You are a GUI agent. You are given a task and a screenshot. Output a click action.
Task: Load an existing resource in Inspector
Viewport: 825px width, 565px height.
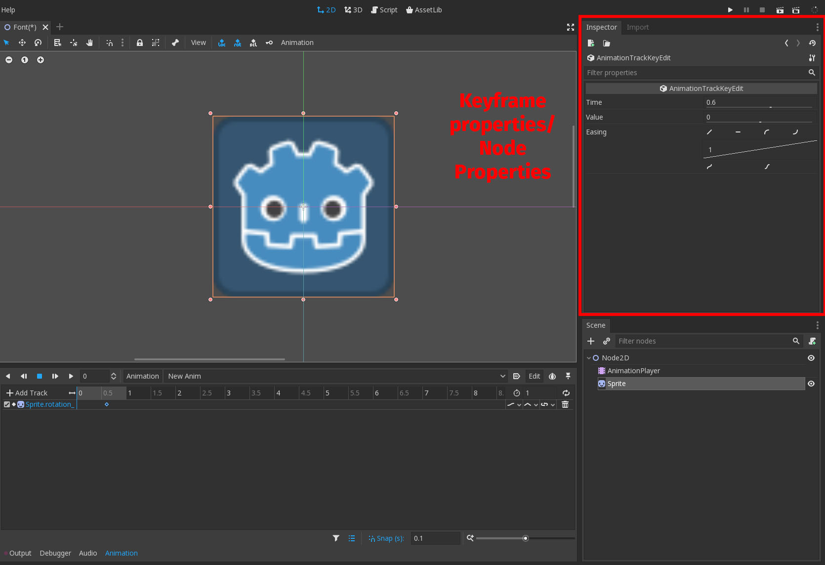[x=607, y=43]
